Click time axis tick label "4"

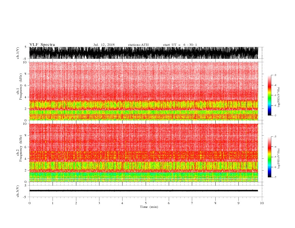click(x=122, y=203)
